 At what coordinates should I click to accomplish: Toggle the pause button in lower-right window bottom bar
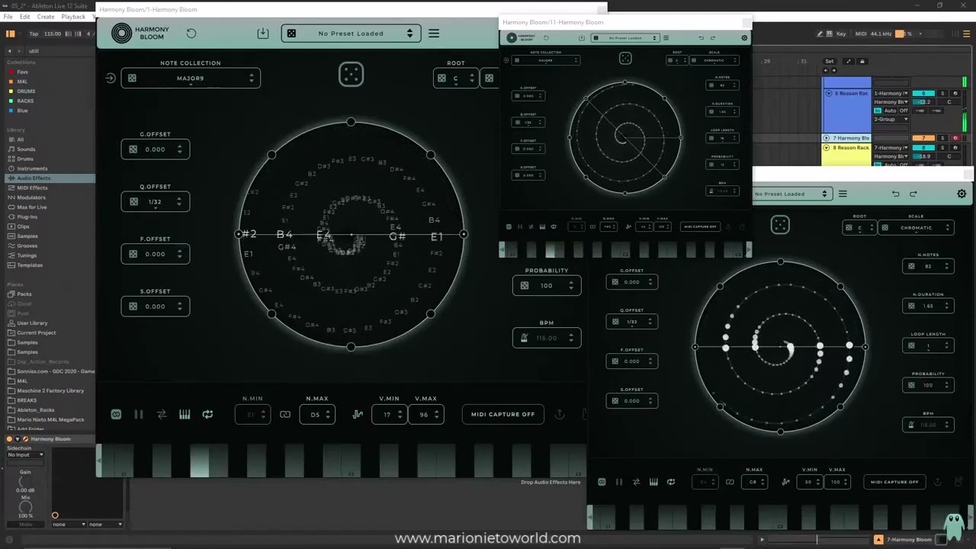[618, 482]
